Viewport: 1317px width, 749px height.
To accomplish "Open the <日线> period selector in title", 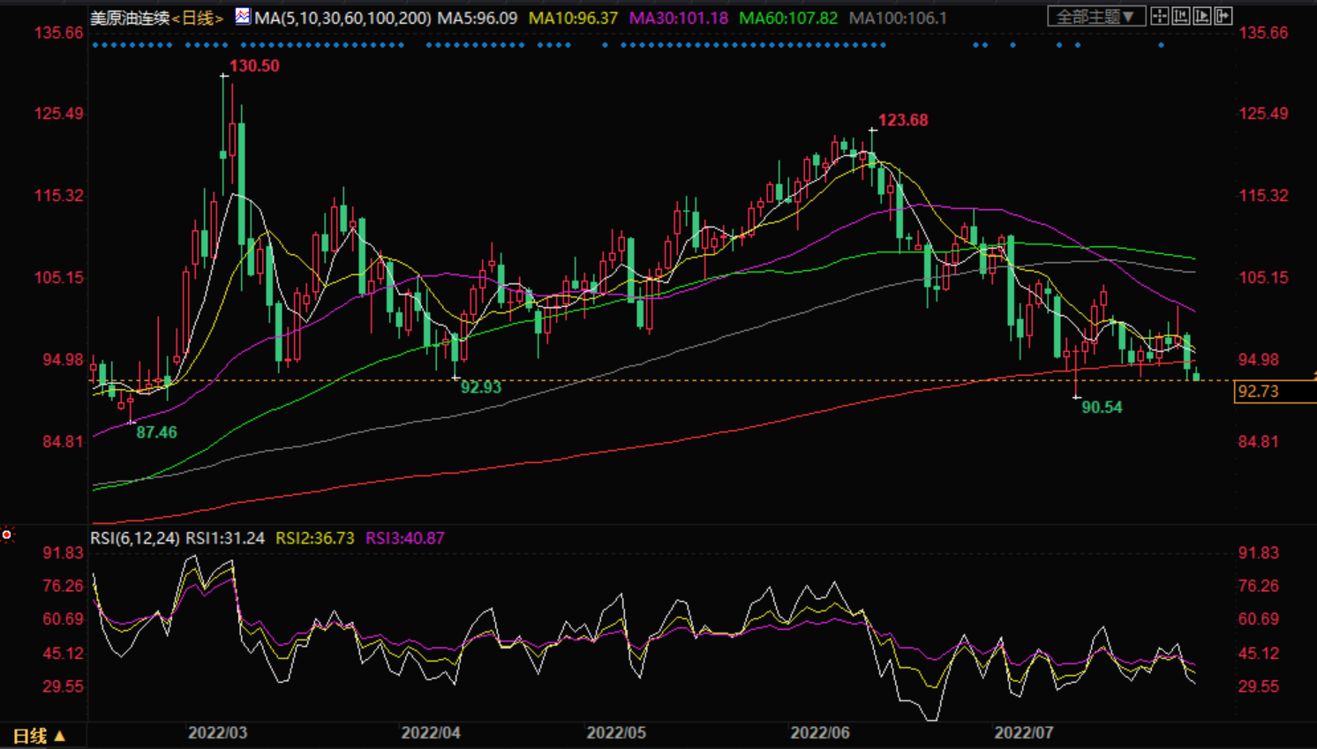I will click(x=197, y=18).
